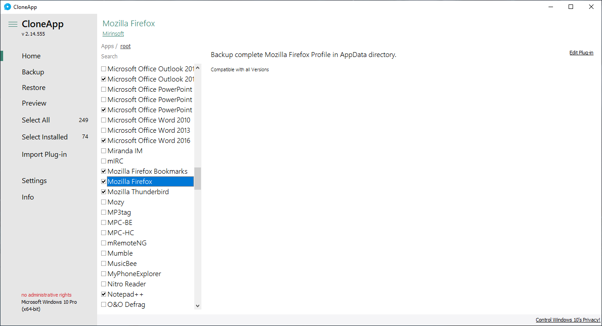The width and height of the screenshot is (602, 326).
Task: Open the hamburger menu icon
Action: 13,24
